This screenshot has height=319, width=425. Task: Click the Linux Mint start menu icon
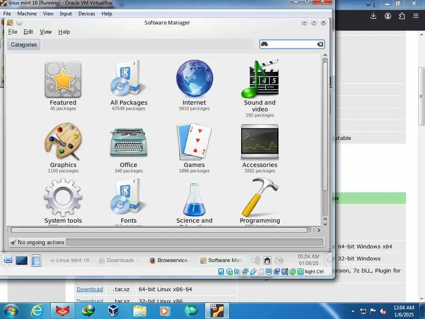tap(7, 260)
